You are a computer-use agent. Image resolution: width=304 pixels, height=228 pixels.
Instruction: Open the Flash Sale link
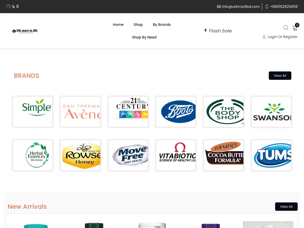pos(218,31)
